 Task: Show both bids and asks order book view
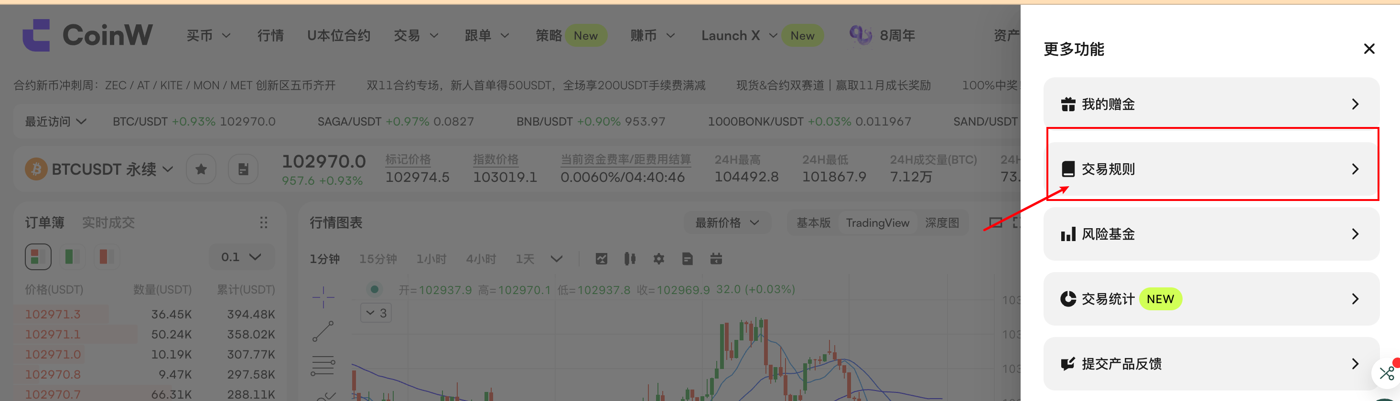(x=38, y=257)
